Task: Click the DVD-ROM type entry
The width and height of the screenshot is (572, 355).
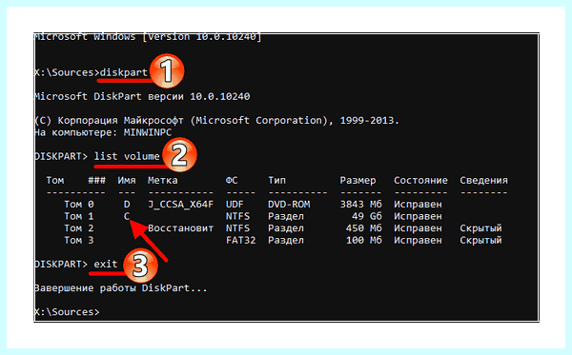Action: click(289, 205)
